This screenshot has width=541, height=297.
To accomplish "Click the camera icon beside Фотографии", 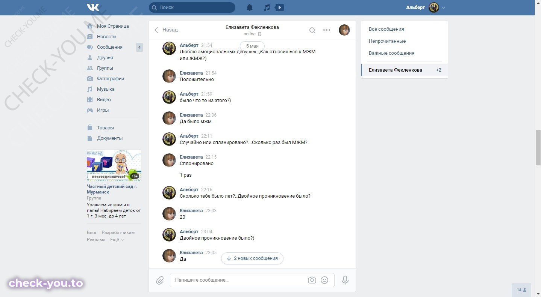I will tap(90, 79).
